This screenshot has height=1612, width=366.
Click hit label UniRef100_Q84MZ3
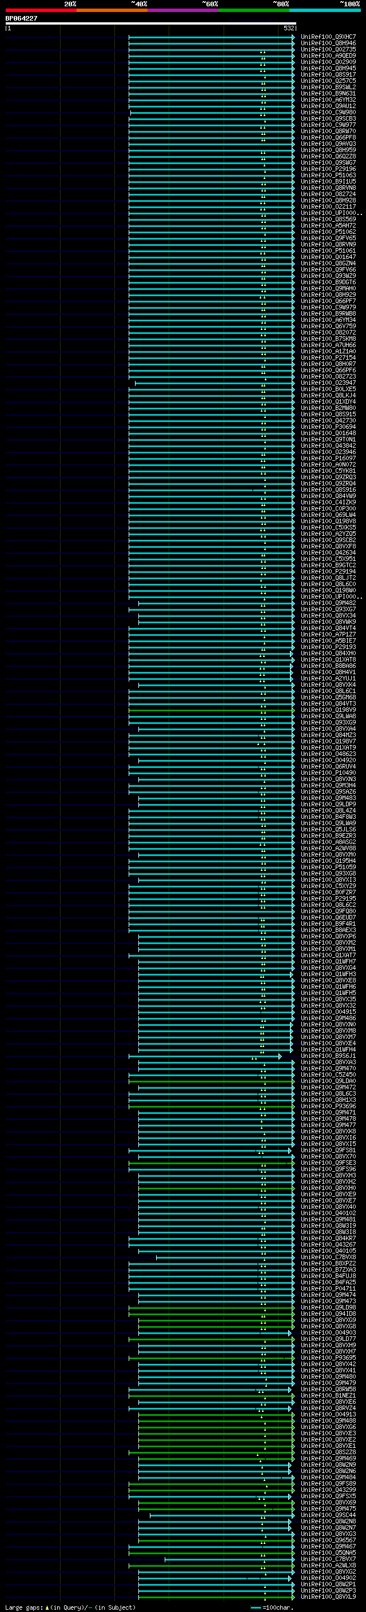coord(328,735)
